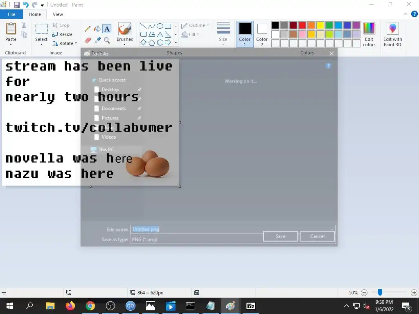Select the Pentagon shape
419x314 pixels.
tap(151, 43)
